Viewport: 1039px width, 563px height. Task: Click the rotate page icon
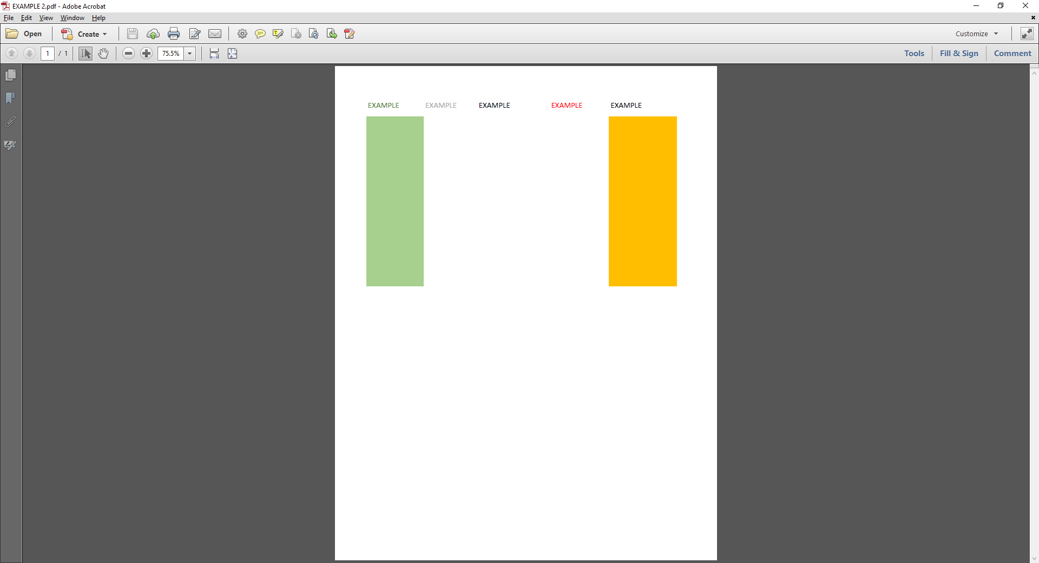pyautogui.click(x=314, y=34)
